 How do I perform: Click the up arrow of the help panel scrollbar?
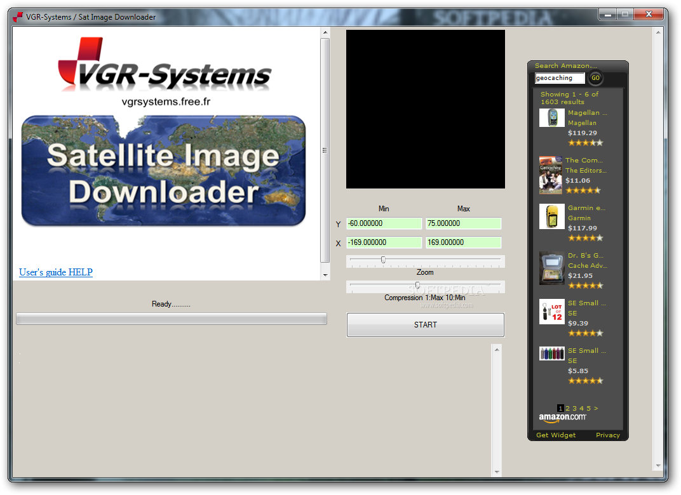pos(325,32)
